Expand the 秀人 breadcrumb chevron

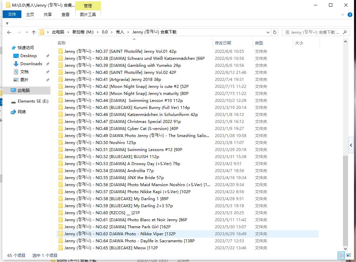(x=128, y=32)
